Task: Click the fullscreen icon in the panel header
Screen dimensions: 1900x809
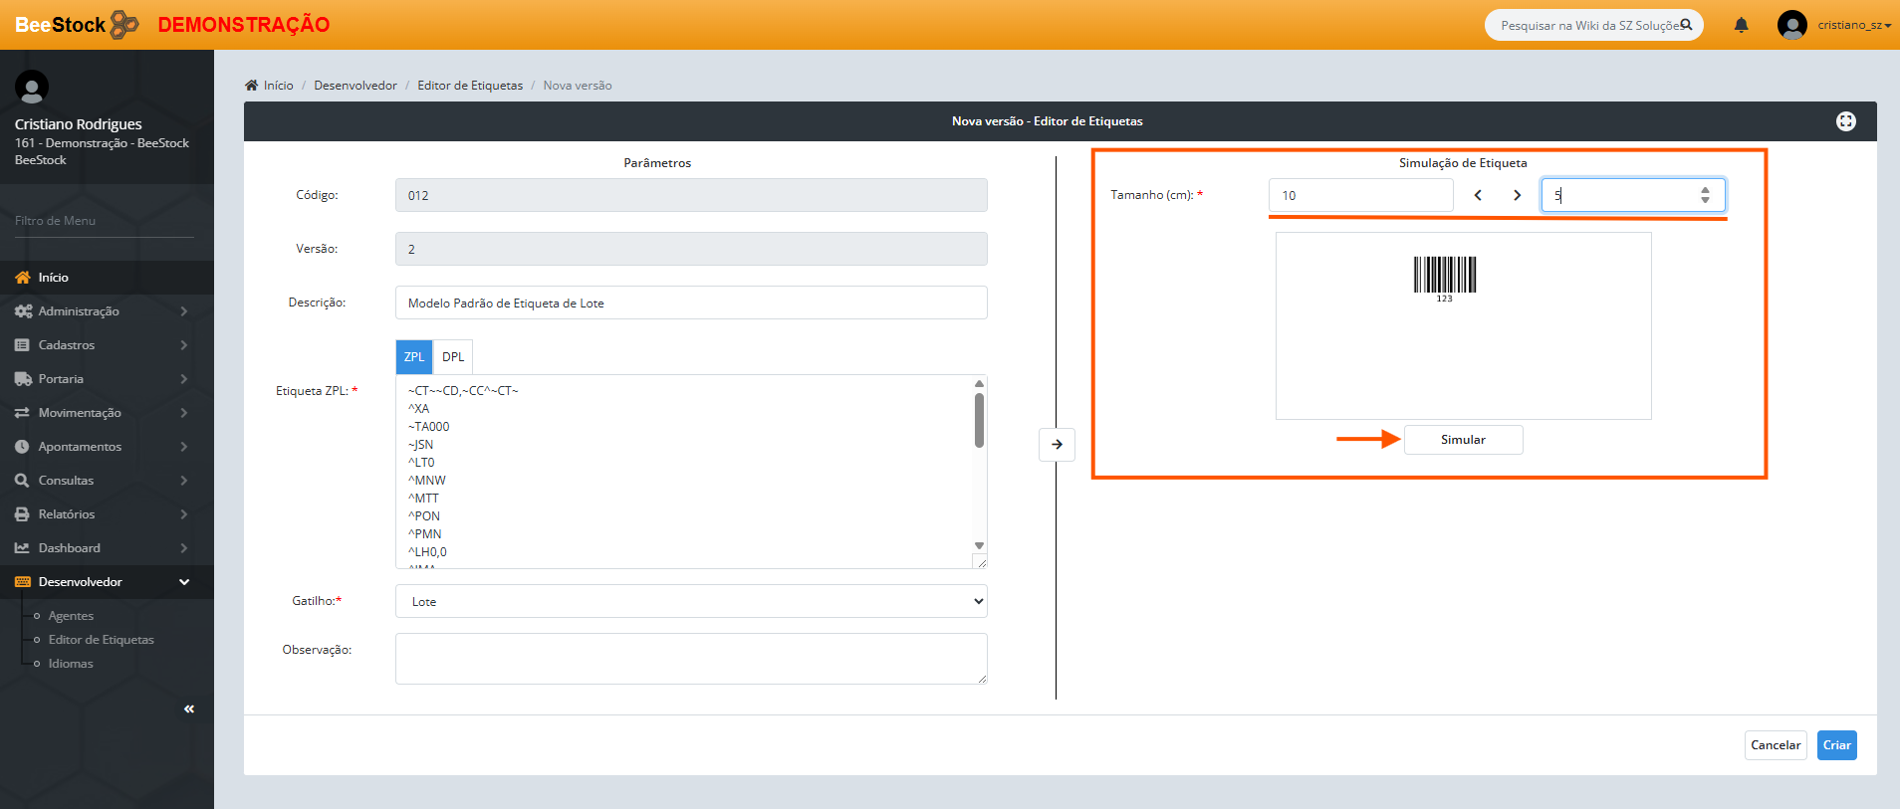Action: (x=1845, y=121)
